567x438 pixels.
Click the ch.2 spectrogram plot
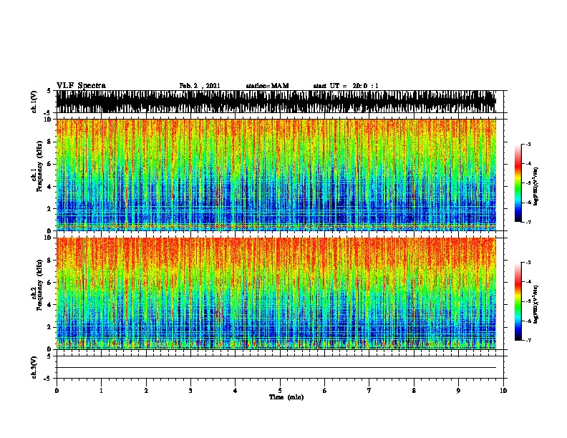(x=276, y=293)
